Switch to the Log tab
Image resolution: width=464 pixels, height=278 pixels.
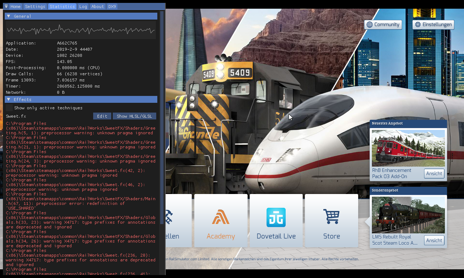tap(83, 7)
